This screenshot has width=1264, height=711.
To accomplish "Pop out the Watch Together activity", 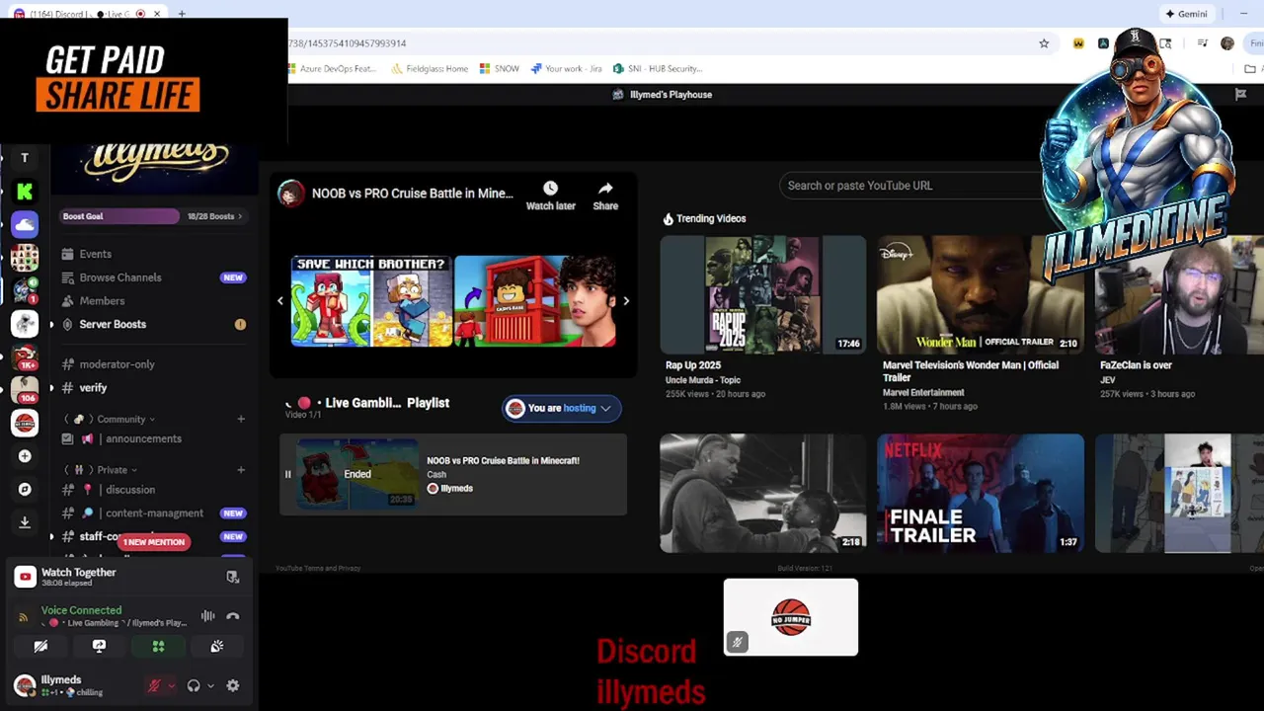I will tap(232, 577).
